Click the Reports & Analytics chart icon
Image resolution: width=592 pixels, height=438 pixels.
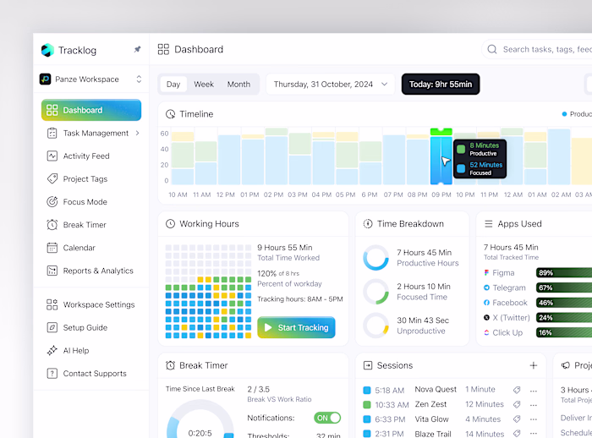click(x=52, y=271)
